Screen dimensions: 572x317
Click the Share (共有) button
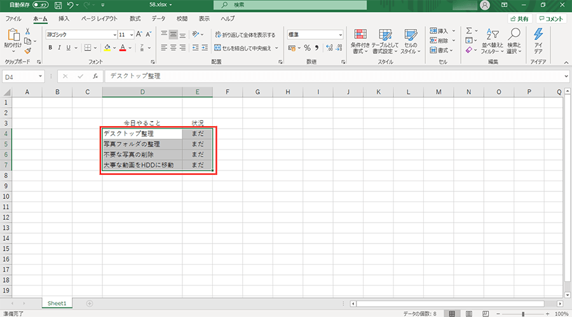coord(519,19)
